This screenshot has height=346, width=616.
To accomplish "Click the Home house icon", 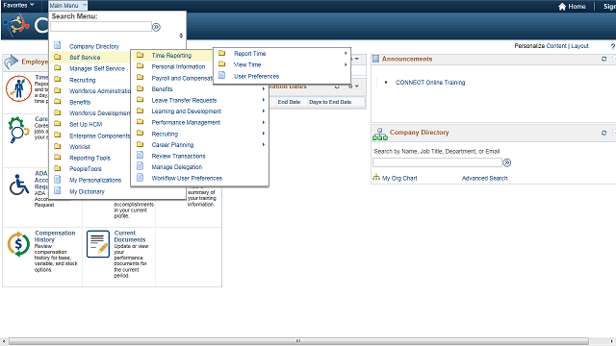I will pos(562,7).
